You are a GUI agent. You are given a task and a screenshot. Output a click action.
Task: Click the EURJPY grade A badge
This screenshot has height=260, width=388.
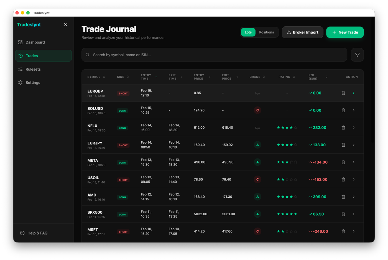tap(257, 145)
